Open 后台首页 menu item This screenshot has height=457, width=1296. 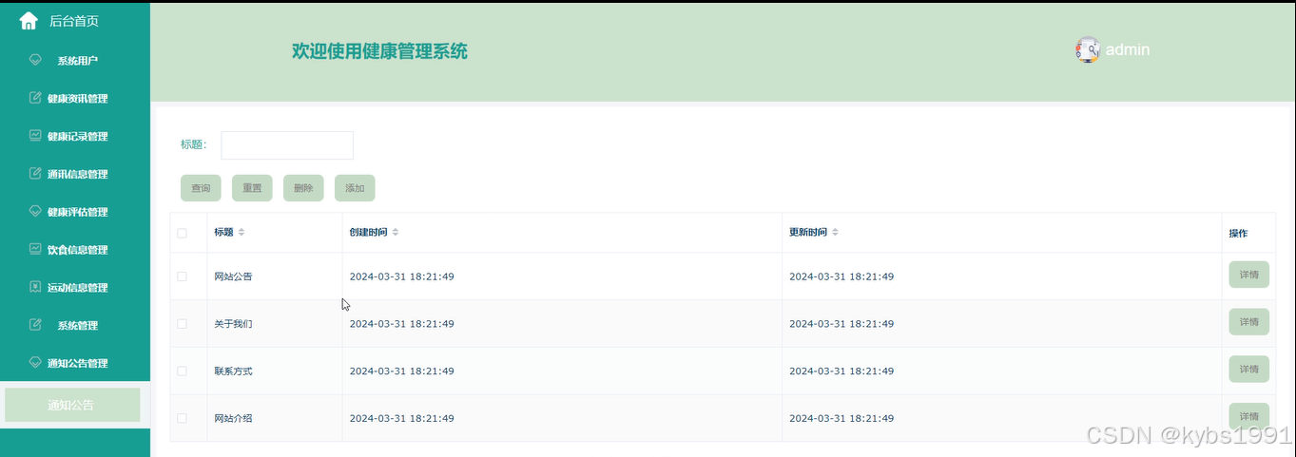[x=74, y=21]
